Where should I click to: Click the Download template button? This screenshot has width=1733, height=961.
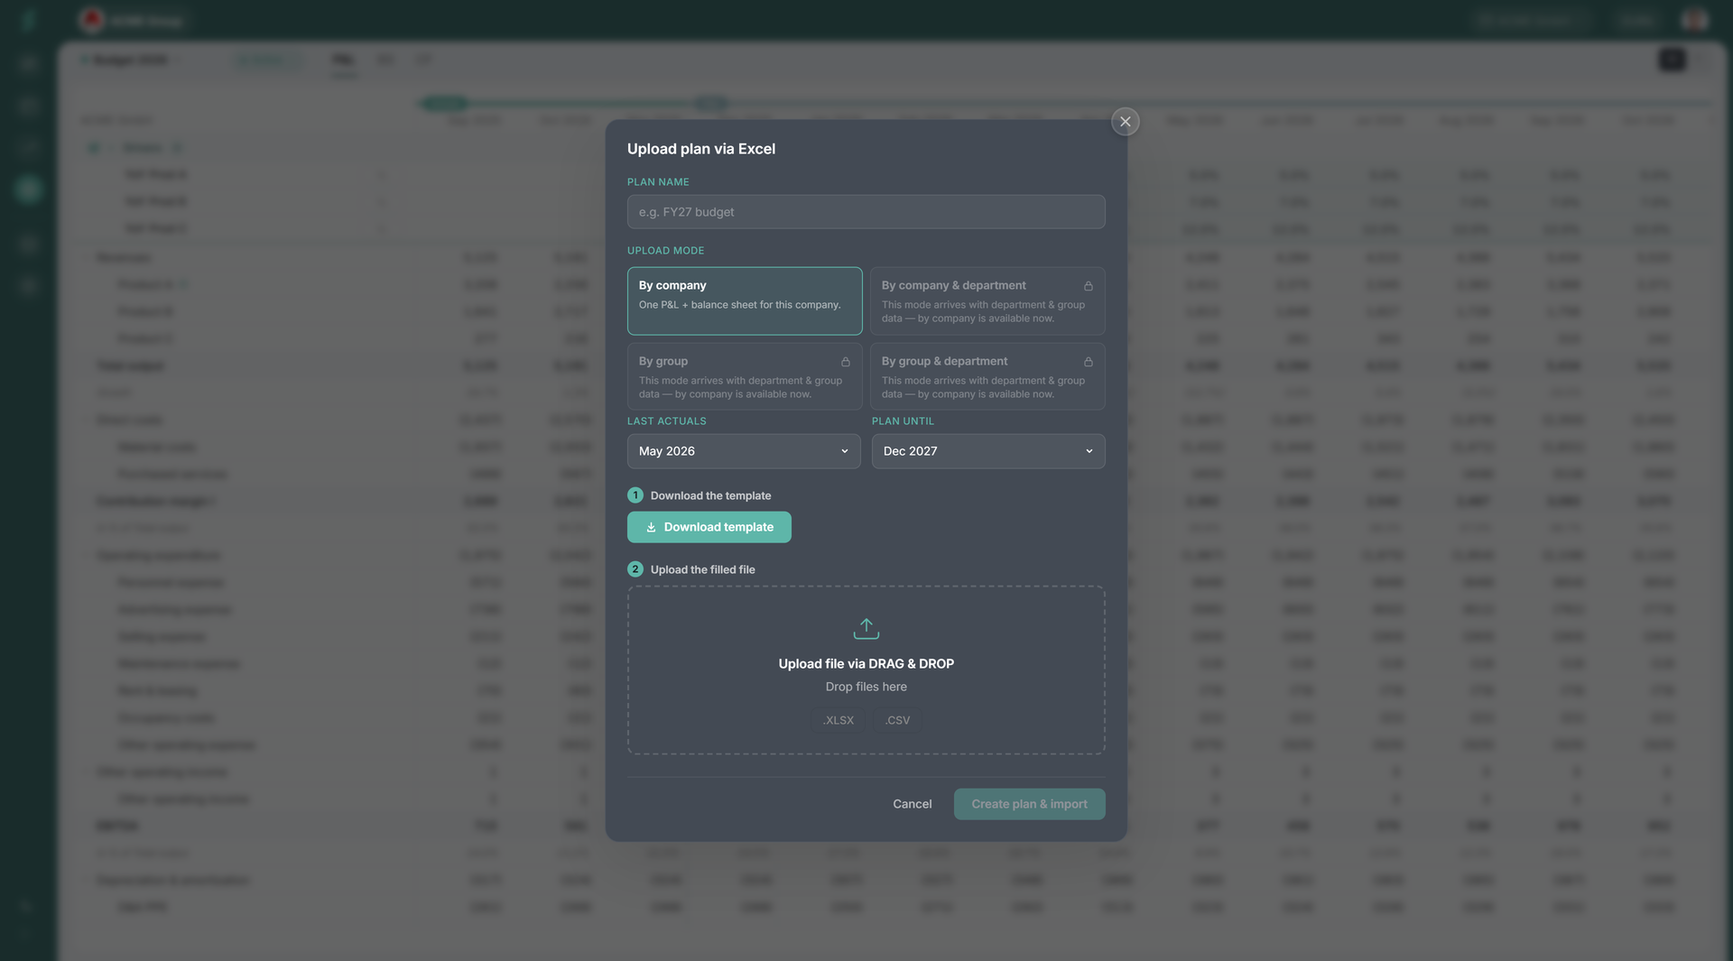pyautogui.click(x=709, y=527)
